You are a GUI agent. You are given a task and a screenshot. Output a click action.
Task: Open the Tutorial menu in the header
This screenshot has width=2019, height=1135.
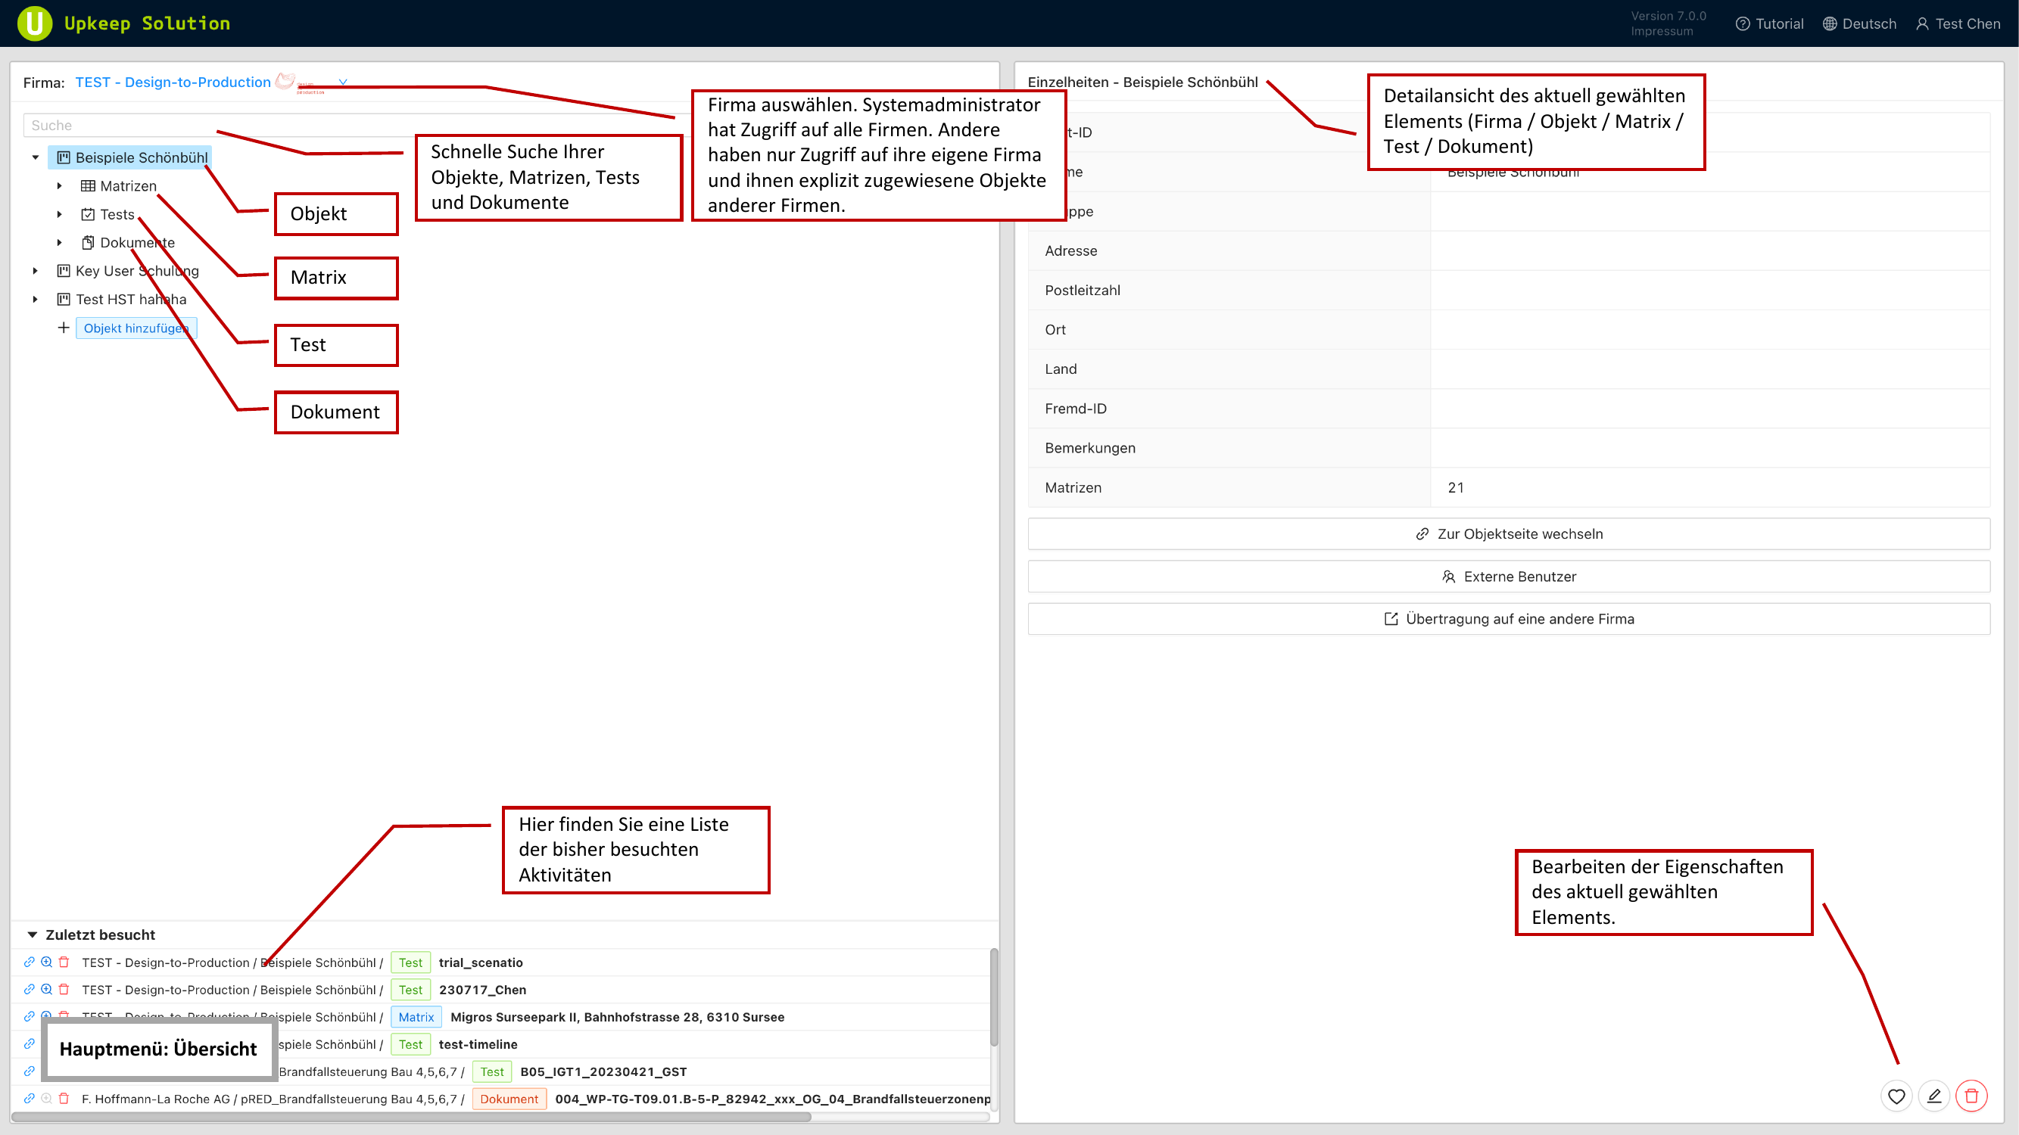point(1770,23)
